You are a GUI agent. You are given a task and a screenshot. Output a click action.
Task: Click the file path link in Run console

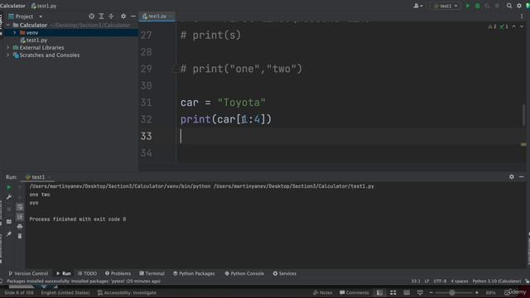(x=294, y=186)
